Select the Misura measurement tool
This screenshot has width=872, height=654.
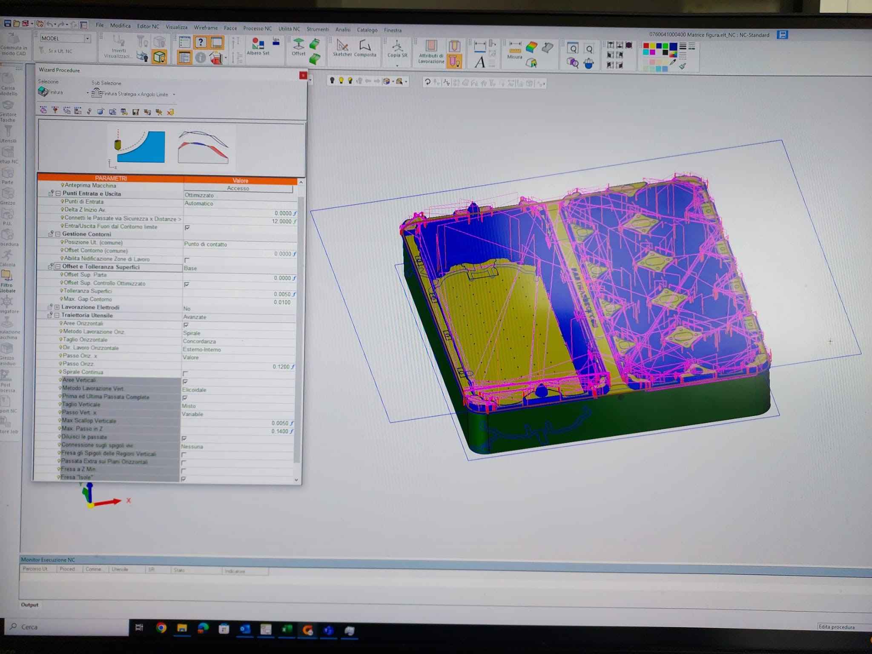(x=515, y=50)
